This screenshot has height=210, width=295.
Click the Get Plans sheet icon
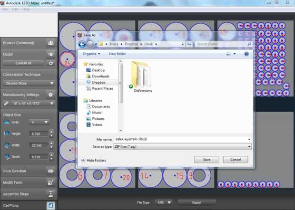click(50, 206)
